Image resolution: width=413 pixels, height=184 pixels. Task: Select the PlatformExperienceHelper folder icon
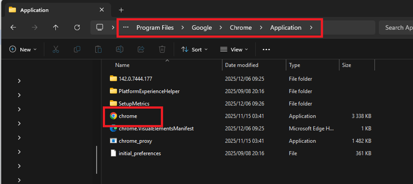coord(113,91)
